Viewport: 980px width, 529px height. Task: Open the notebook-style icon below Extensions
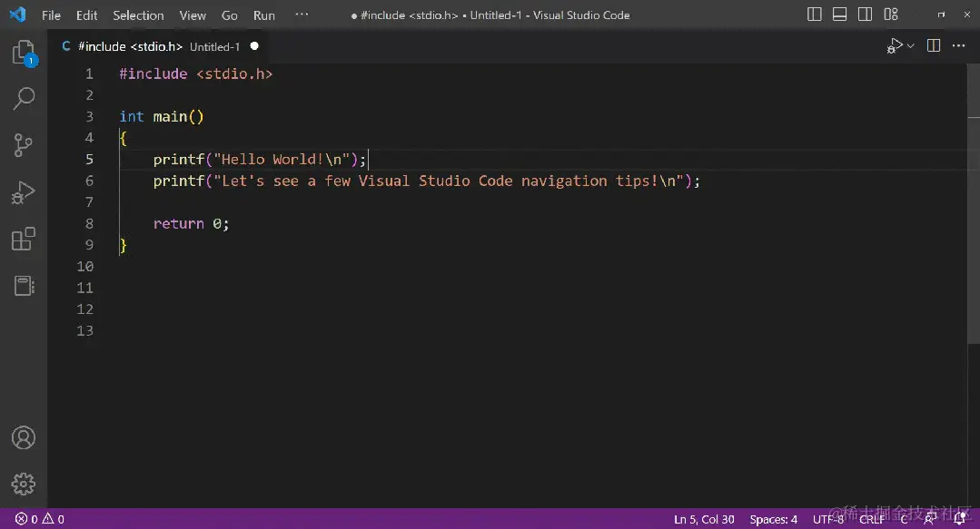point(24,286)
